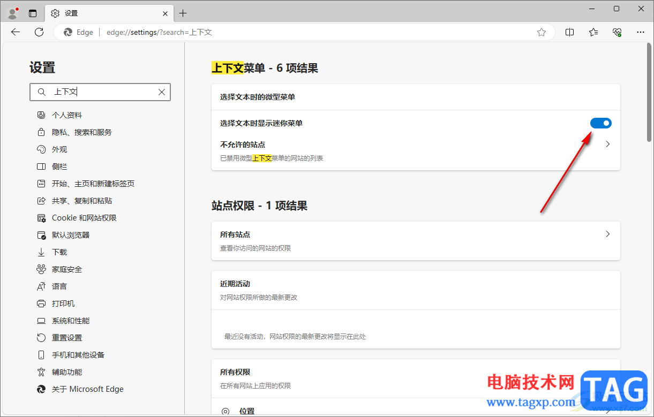654x417 pixels.
Task: Click the 近期活动 heading text
Action: 235,284
